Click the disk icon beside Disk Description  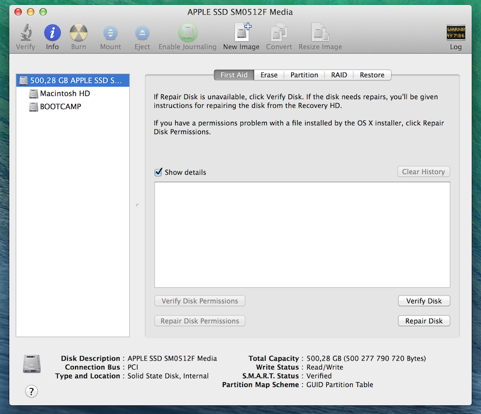(x=32, y=364)
